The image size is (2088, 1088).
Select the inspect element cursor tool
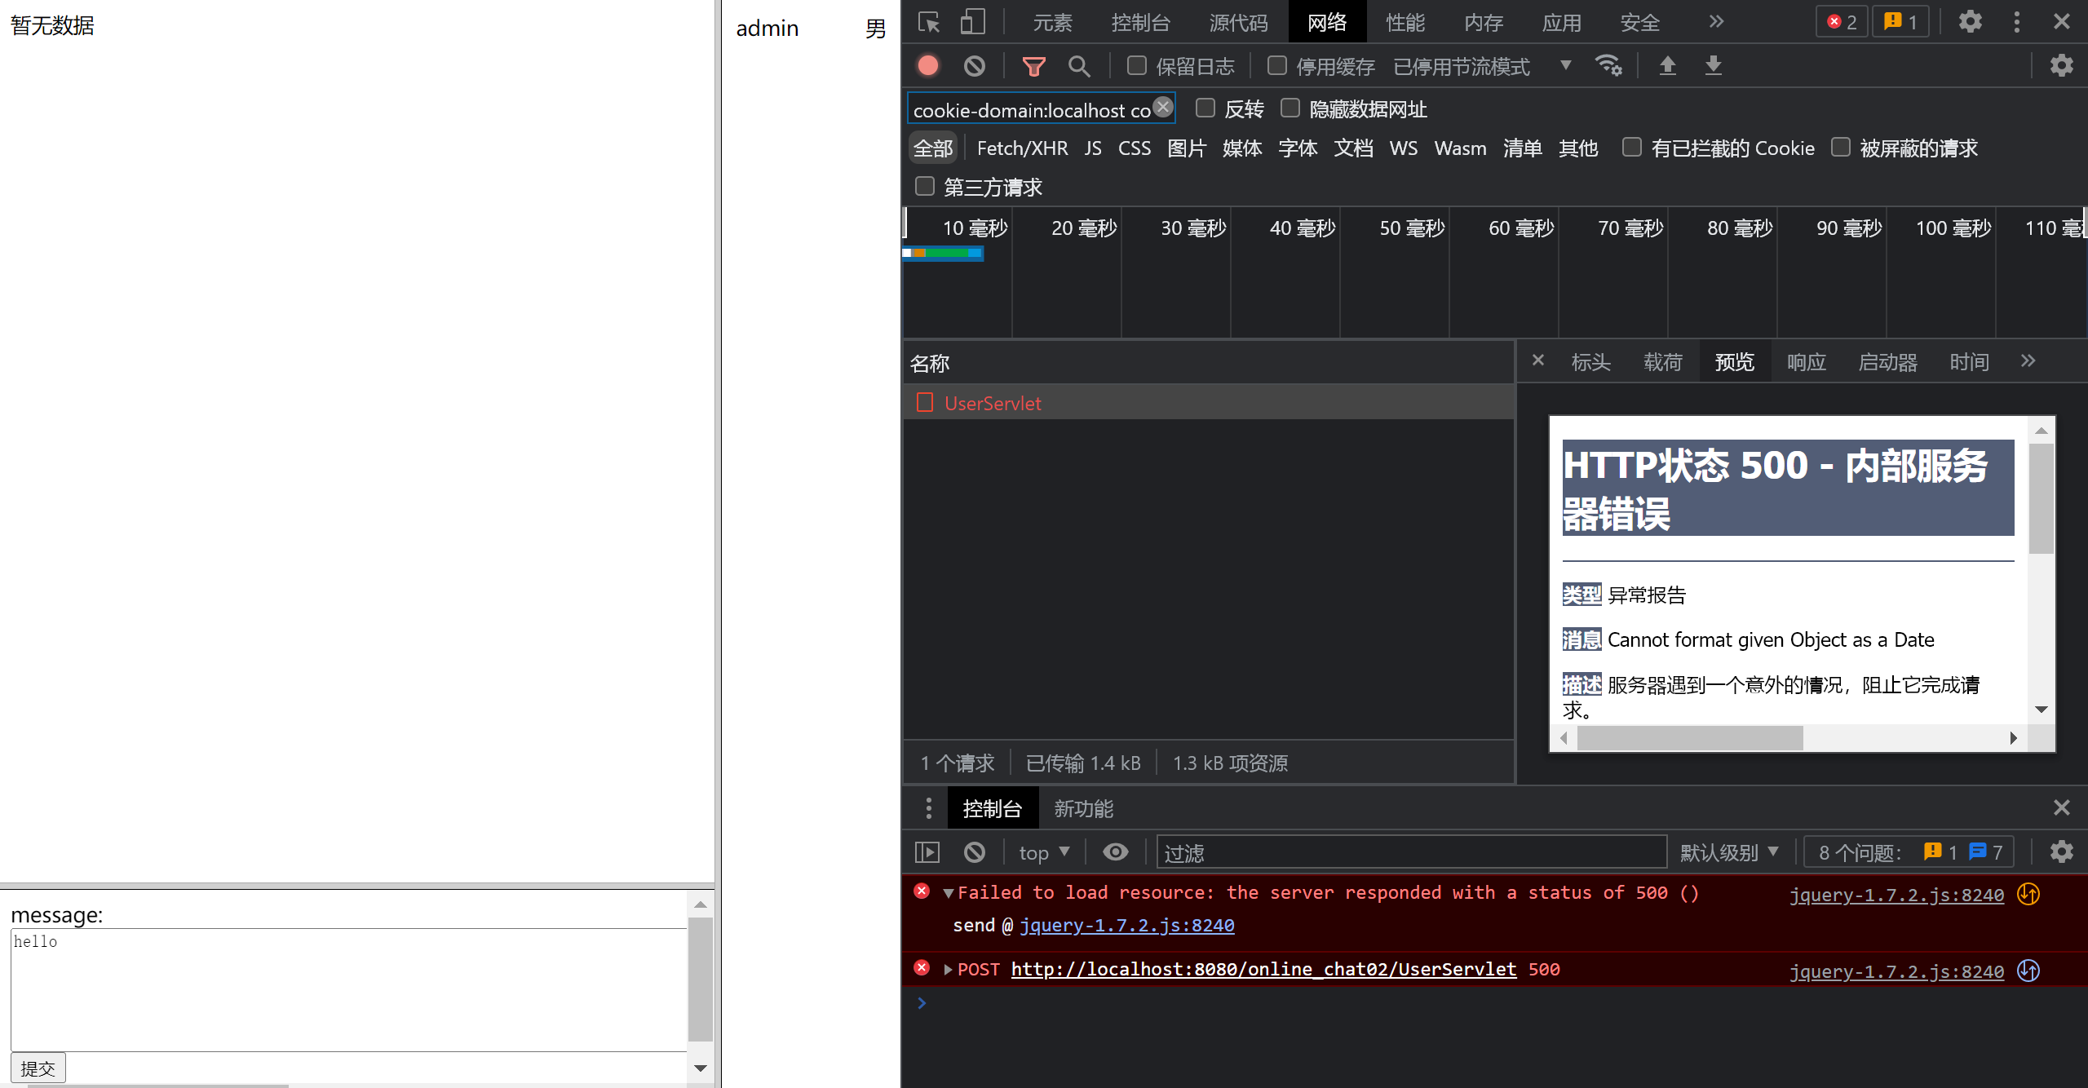[x=927, y=22]
